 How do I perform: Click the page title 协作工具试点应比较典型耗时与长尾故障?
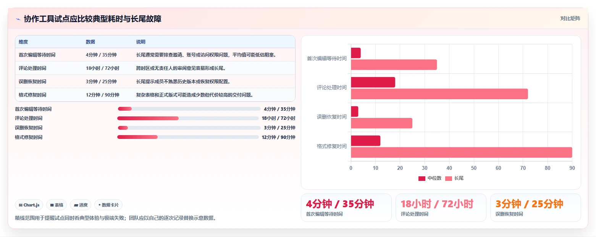[x=92, y=19]
